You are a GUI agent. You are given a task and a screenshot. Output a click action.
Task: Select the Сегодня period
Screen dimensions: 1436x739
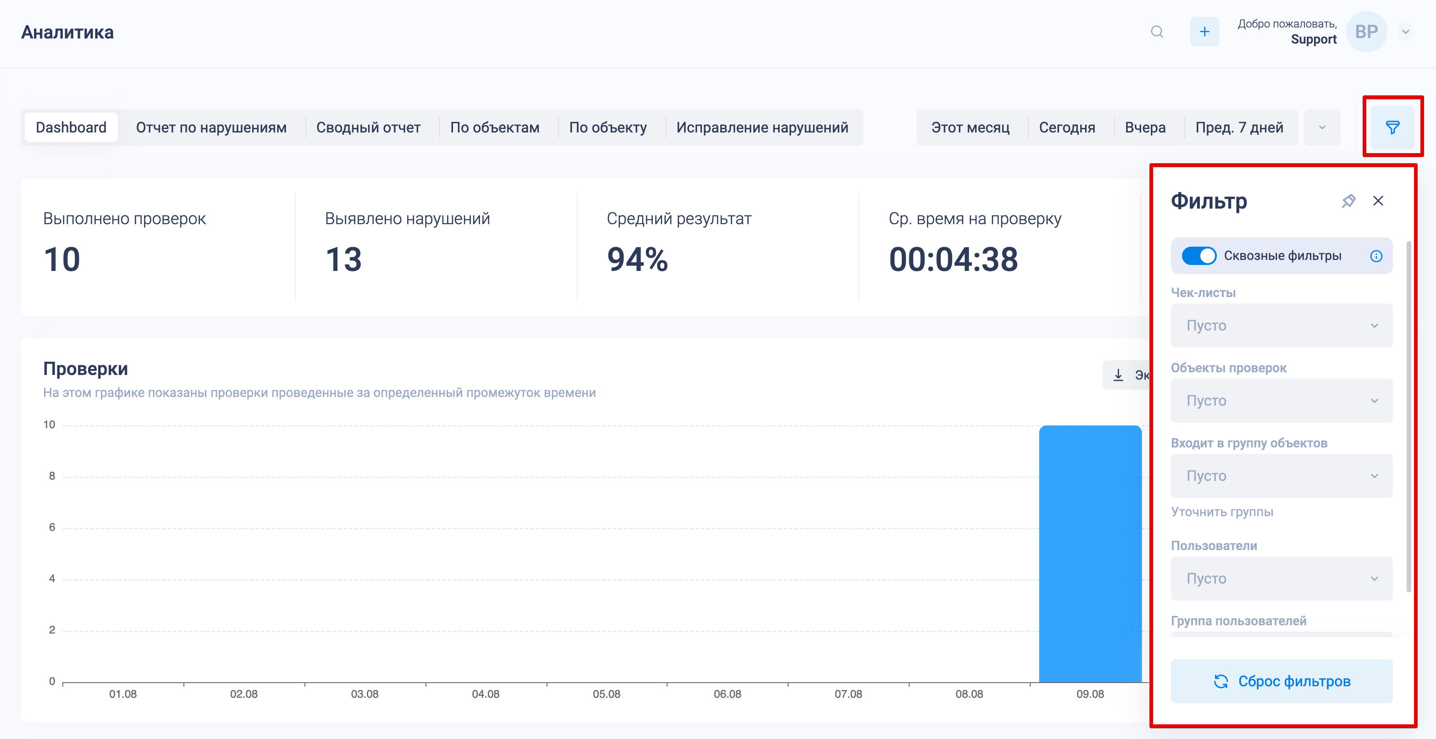(1067, 127)
